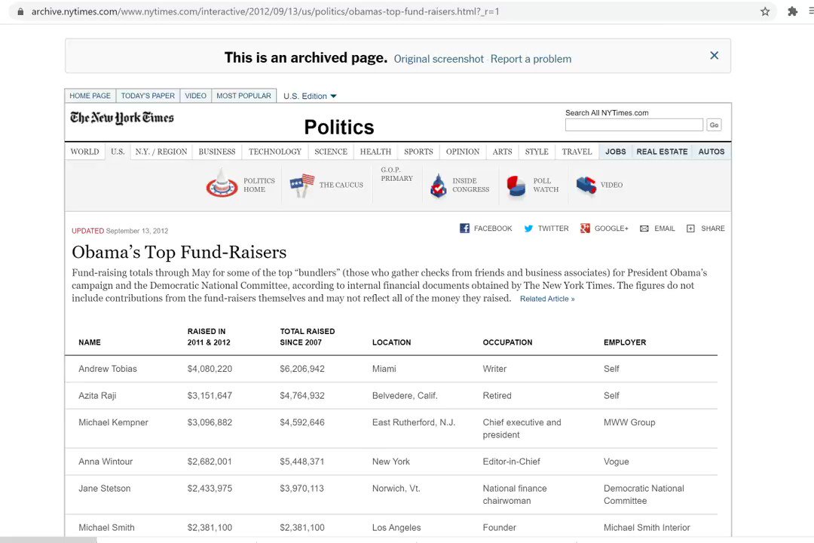The width and height of the screenshot is (814, 543).
Task: Select the Michael Kempner name cell
Action: (113, 422)
